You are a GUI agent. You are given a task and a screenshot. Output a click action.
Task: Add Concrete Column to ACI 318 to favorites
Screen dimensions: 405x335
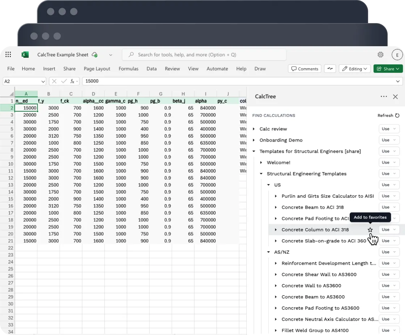coord(370,230)
